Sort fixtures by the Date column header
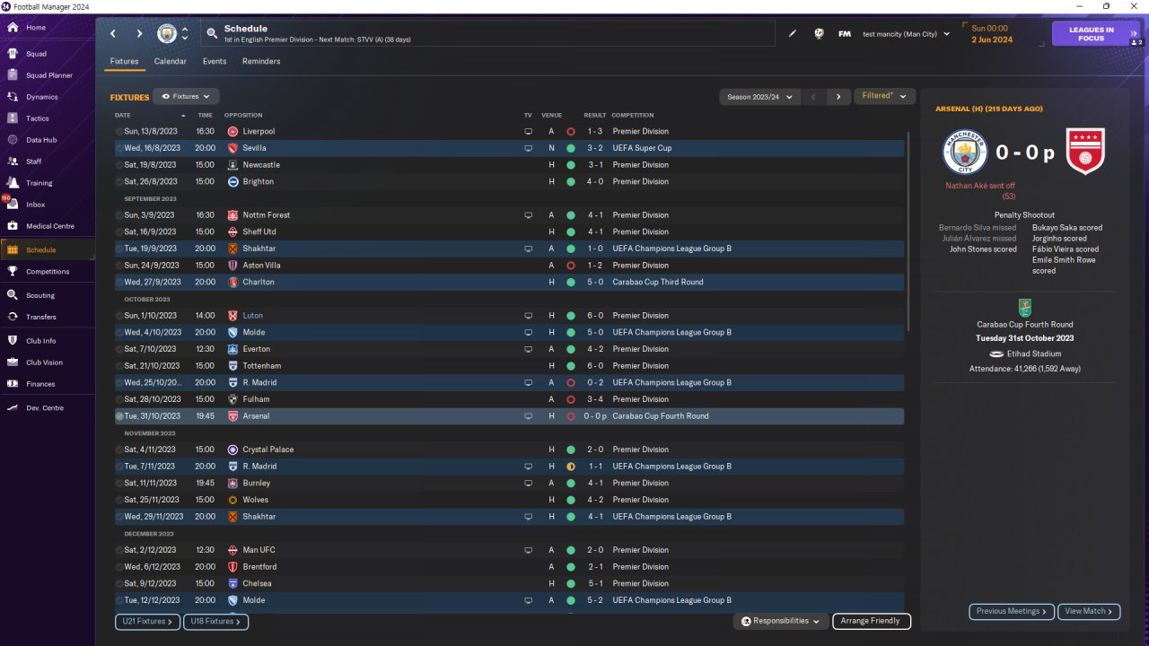 (x=123, y=116)
